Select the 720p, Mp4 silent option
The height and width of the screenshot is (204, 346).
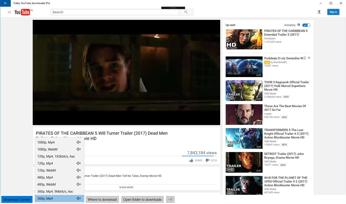59,163
